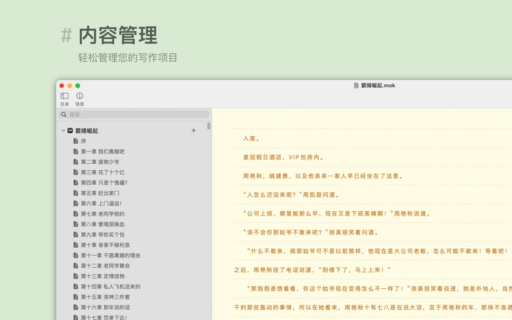Collapse the 霸婿崛起 project tree
Image resolution: width=512 pixels, height=320 pixels.
coord(63,130)
